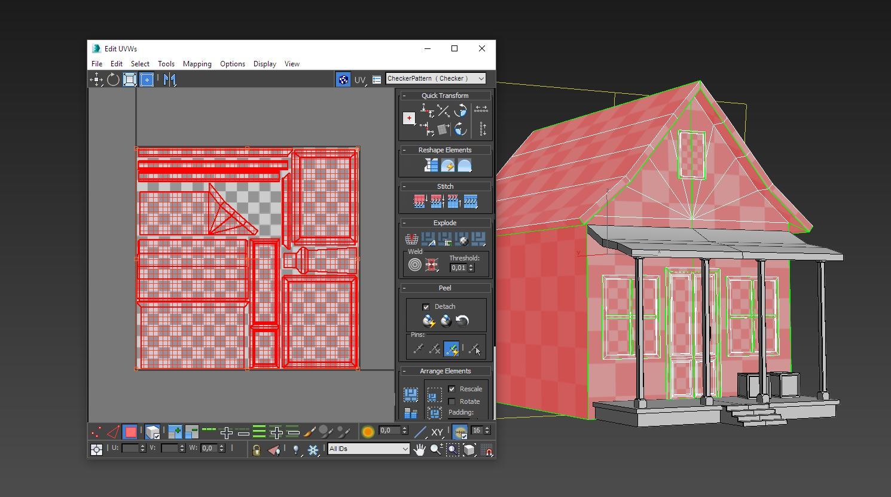Toggle the Peel Mode icon

[x=445, y=321]
